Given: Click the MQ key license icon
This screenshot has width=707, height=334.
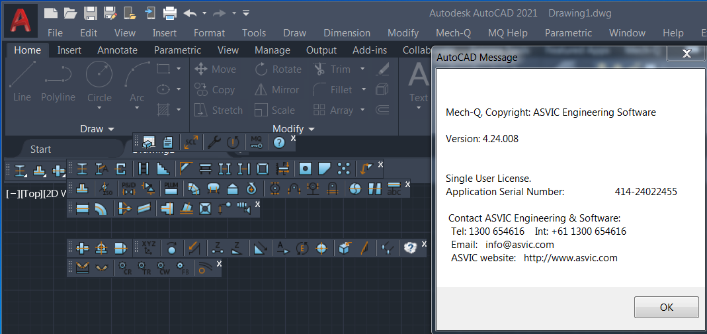Looking at the screenshot, I should pyautogui.click(x=256, y=142).
